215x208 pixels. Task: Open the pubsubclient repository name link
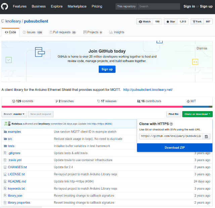36,21
